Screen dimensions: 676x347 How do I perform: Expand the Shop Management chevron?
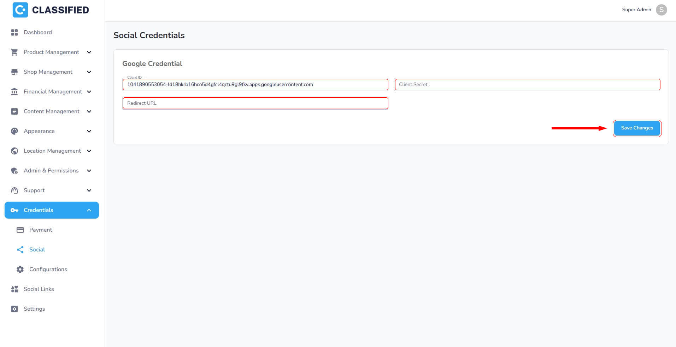pyautogui.click(x=89, y=72)
